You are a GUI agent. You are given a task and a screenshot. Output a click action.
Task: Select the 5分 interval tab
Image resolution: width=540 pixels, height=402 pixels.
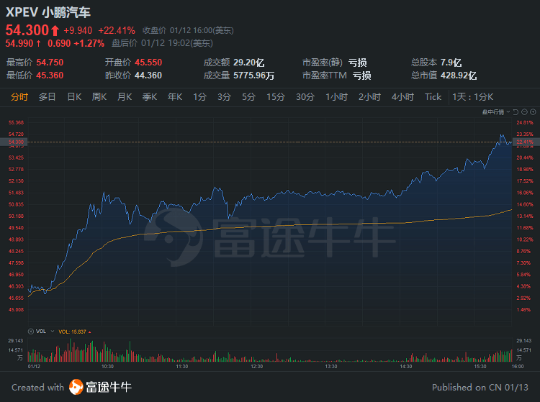248,97
